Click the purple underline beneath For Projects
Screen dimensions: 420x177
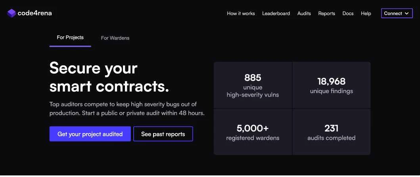[70, 46]
